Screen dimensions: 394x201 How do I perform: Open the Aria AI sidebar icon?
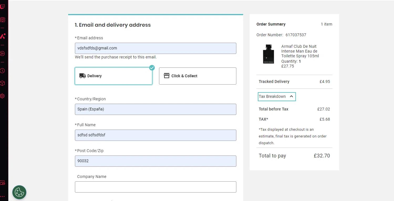coord(2,36)
